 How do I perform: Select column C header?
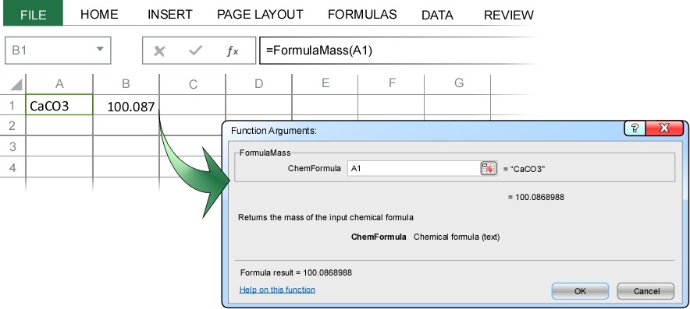tap(192, 84)
